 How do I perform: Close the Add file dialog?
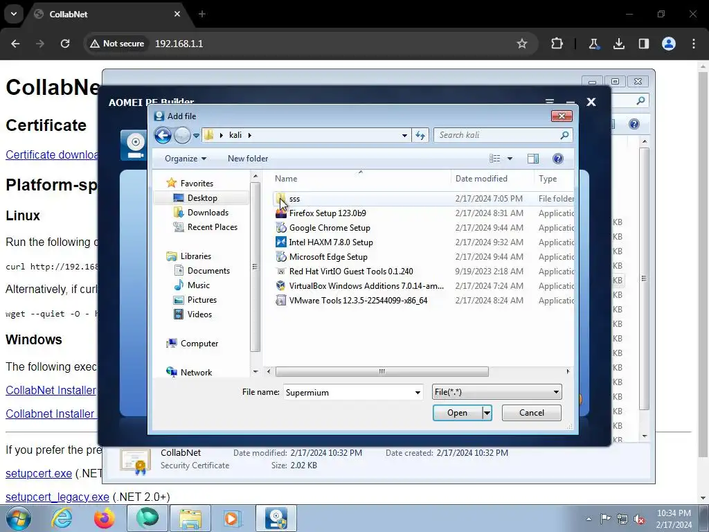tap(562, 116)
